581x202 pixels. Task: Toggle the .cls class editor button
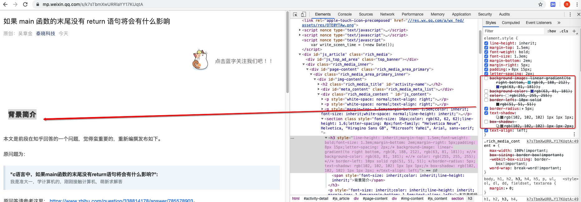(x=564, y=31)
